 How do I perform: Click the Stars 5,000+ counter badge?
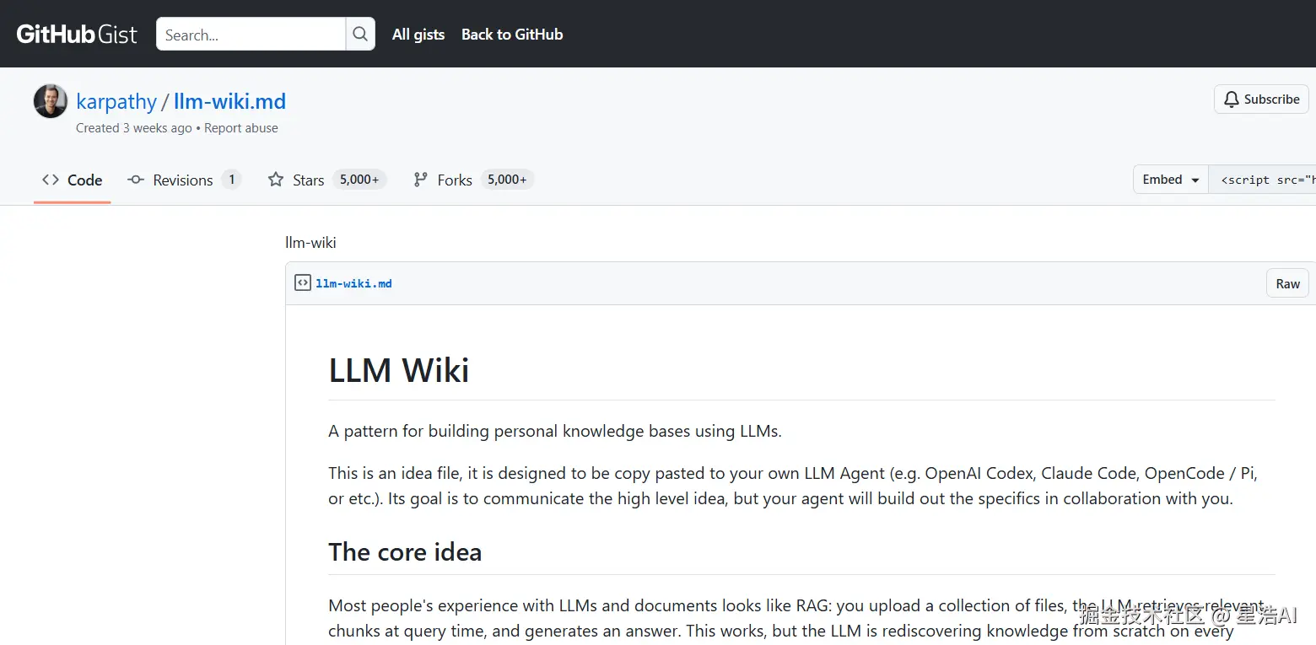[x=359, y=180]
